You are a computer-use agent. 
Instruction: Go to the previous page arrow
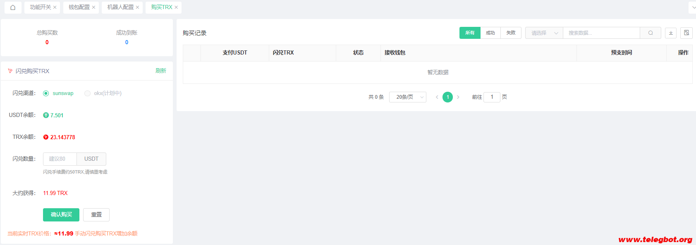(437, 97)
